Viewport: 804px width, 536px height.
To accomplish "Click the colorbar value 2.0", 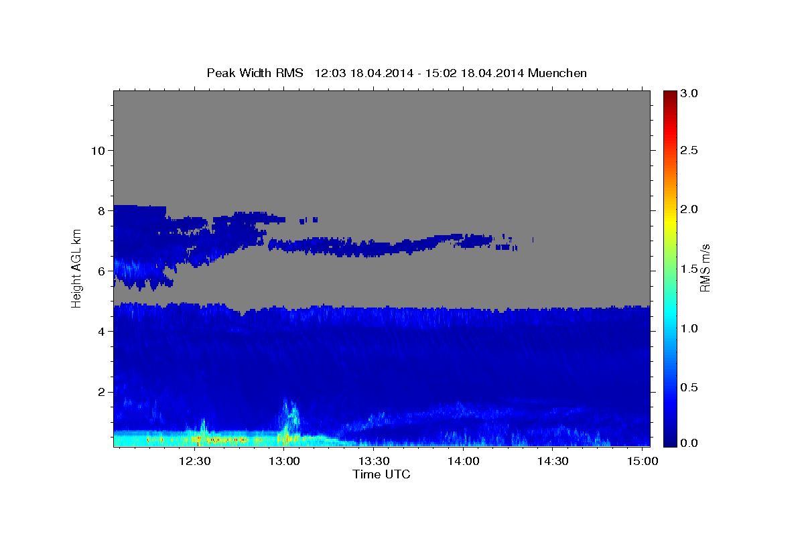I will click(690, 209).
